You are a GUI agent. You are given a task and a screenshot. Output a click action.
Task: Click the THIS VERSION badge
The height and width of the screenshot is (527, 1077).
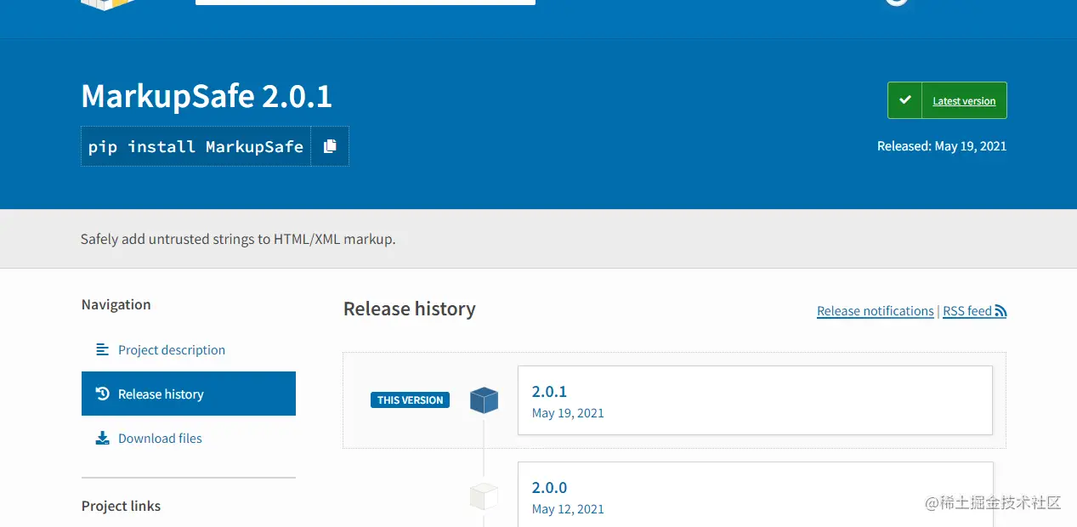coord(410,399)
